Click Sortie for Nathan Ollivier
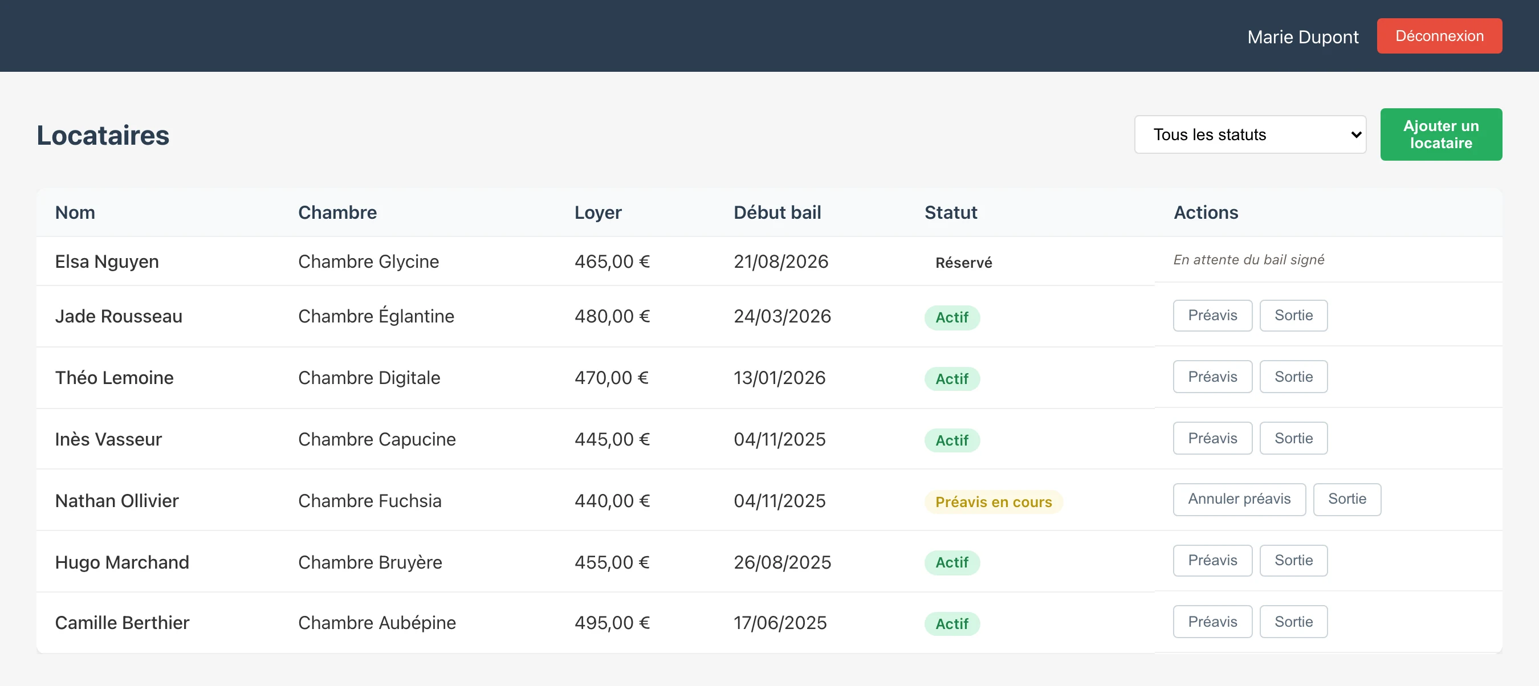 [1347, 499]
